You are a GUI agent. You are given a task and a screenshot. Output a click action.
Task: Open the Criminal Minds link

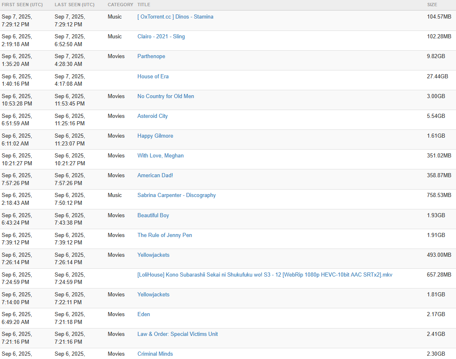[x=155, y=354]
